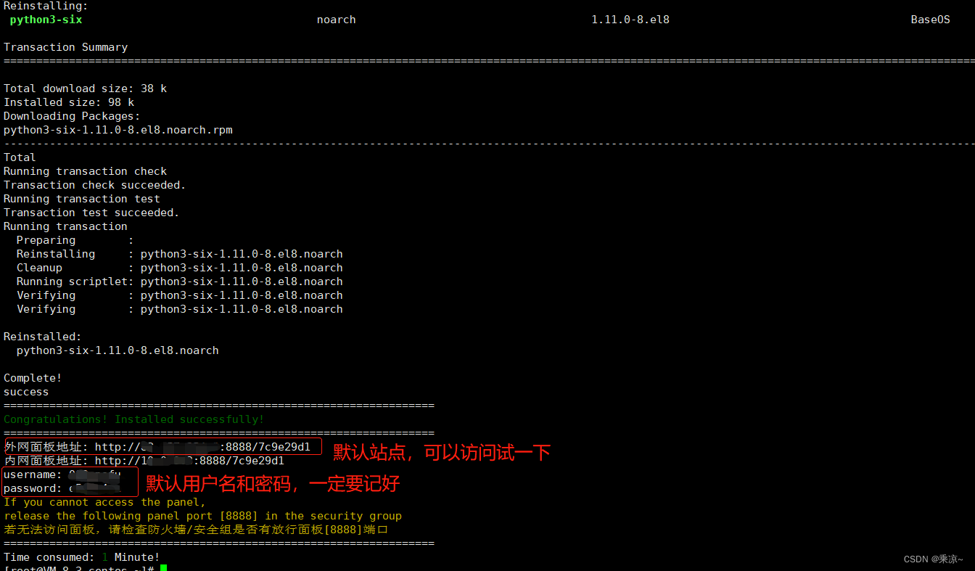
Task: Click 'Total download size: 38 k' line
Action: pos(85,89)
